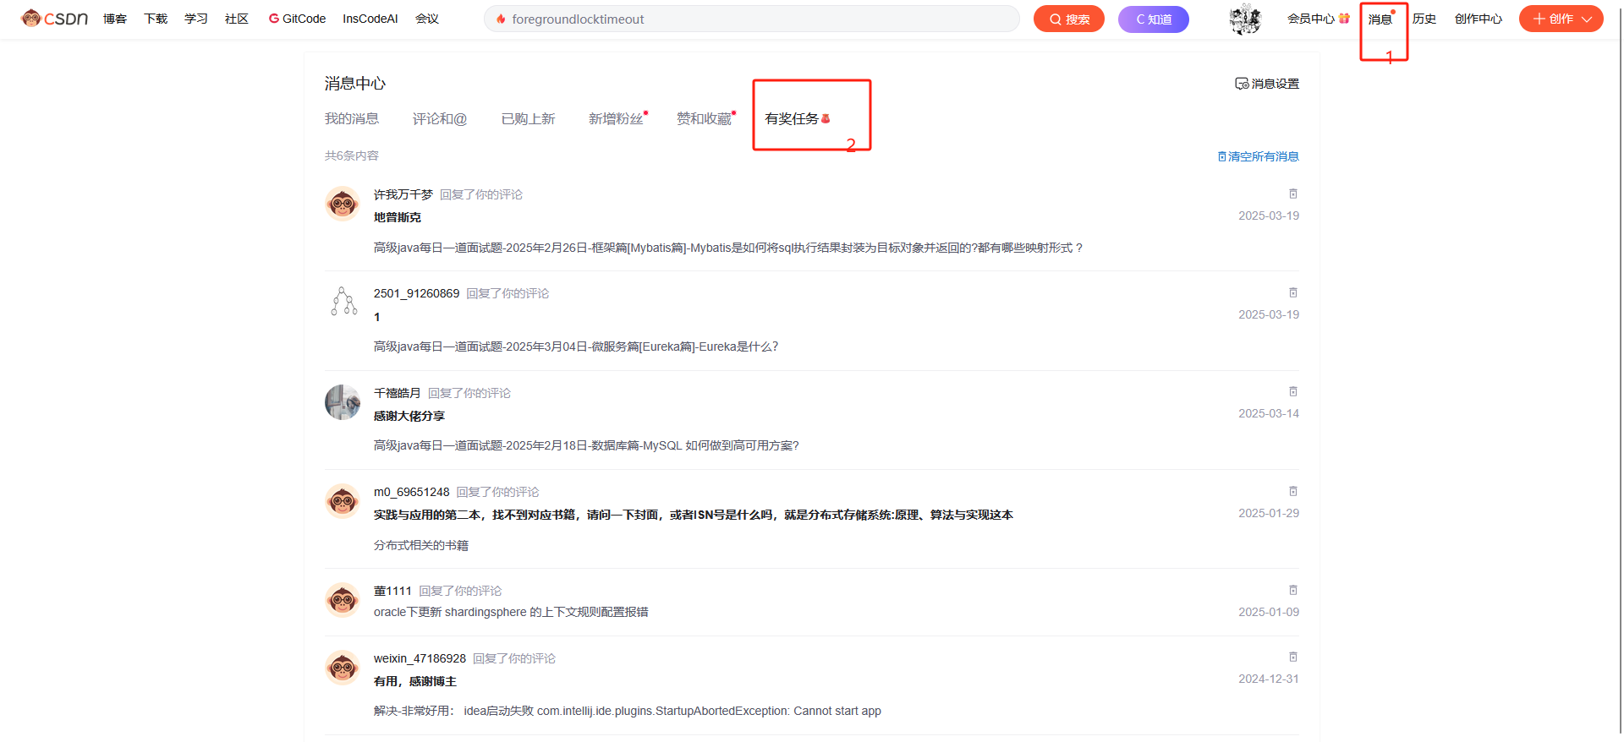Click date 2025-03-14

click(1269, 413)
